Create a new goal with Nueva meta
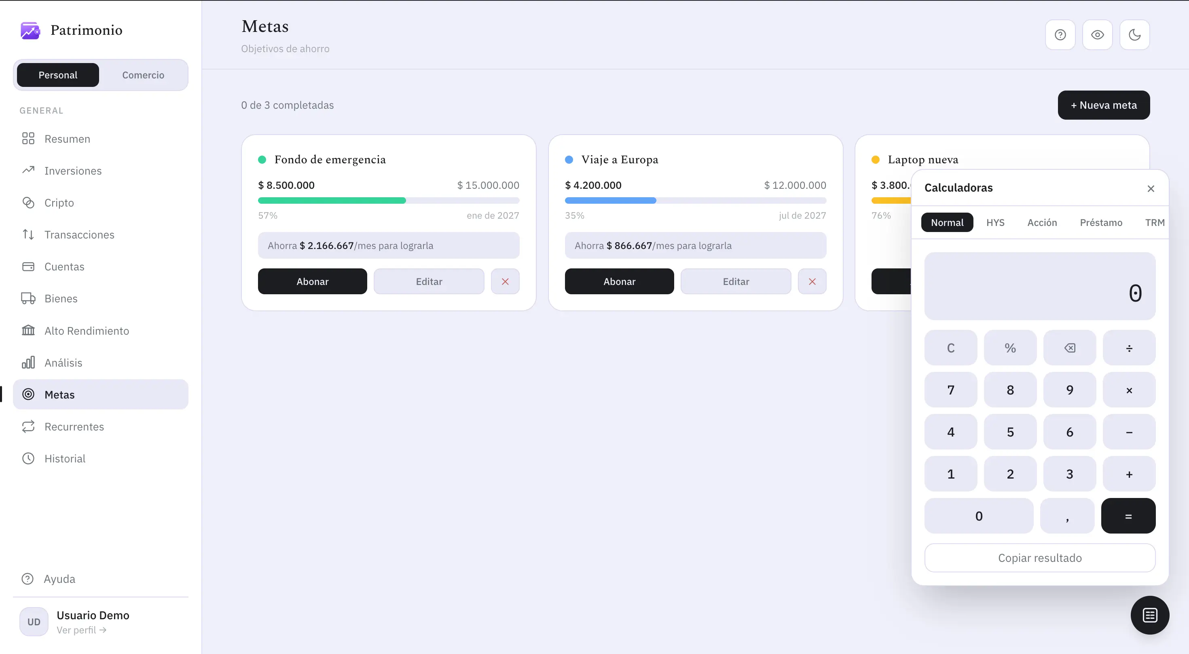 [1104, 105]
